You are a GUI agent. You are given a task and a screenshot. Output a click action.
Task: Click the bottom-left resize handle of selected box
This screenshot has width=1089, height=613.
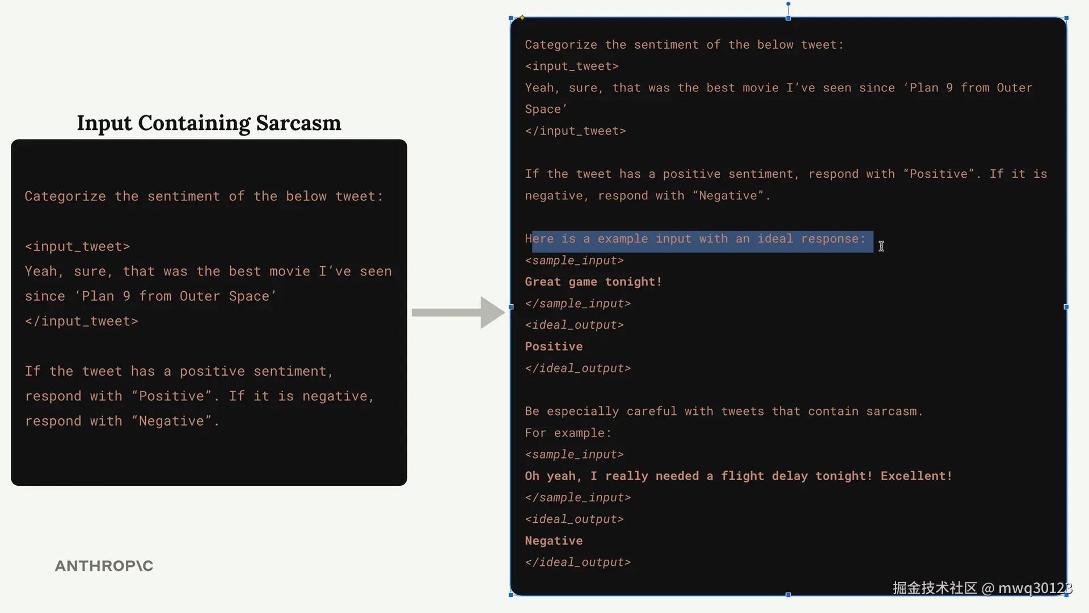(511, 595)
